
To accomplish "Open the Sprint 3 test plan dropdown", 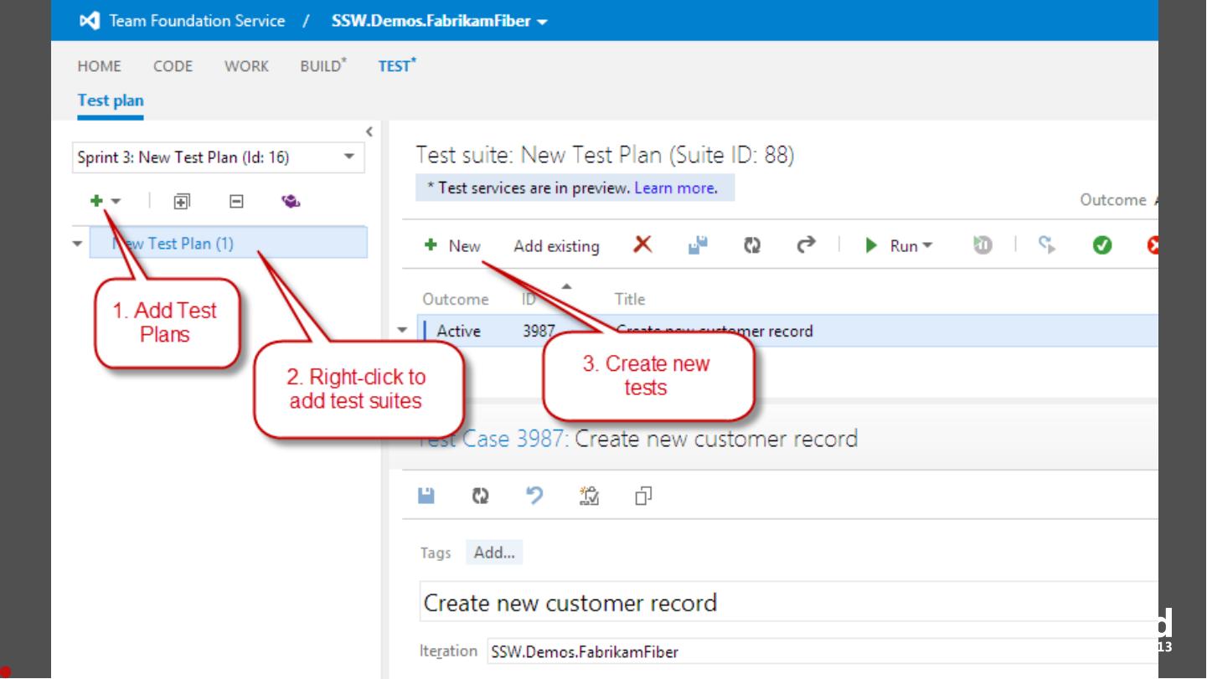I will click(x=349, y=157).
